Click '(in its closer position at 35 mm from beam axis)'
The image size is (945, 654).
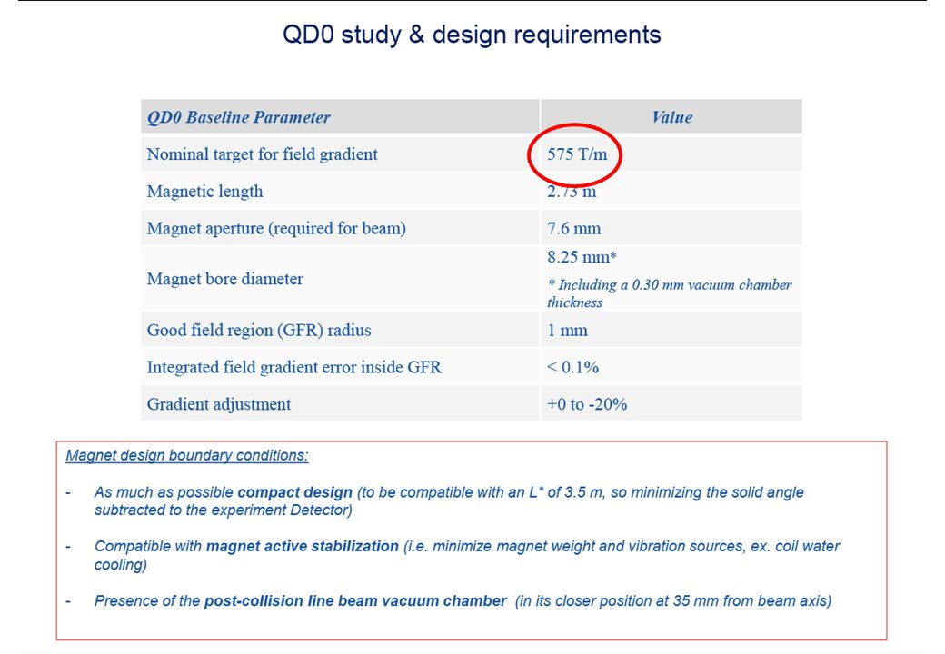pos(673,601)
